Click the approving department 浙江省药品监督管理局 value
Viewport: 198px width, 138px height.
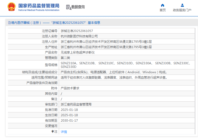click(76, 104)
